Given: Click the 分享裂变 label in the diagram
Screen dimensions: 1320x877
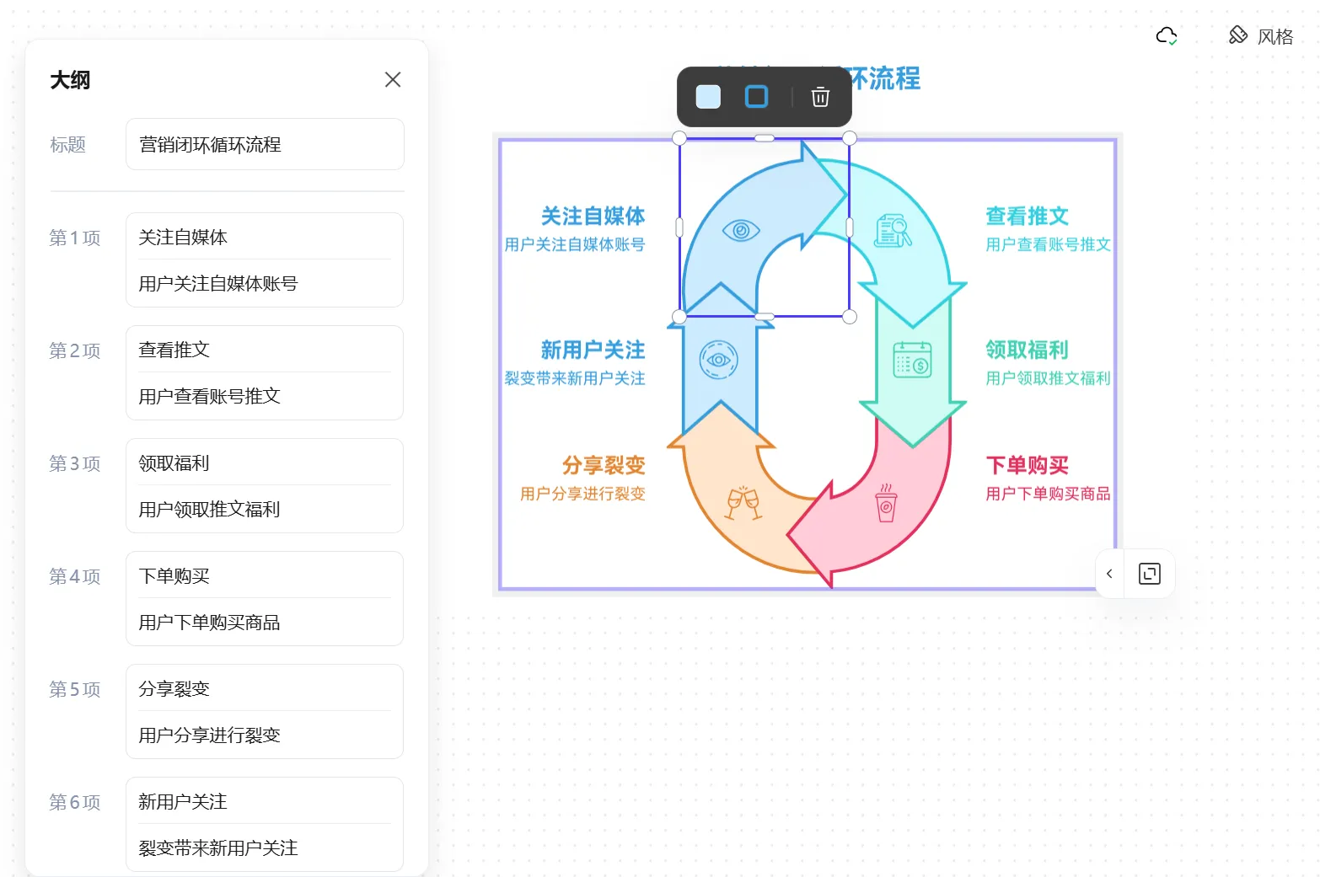Looking at the screenshot, I should pyautogui.click(x=604, y=465).
